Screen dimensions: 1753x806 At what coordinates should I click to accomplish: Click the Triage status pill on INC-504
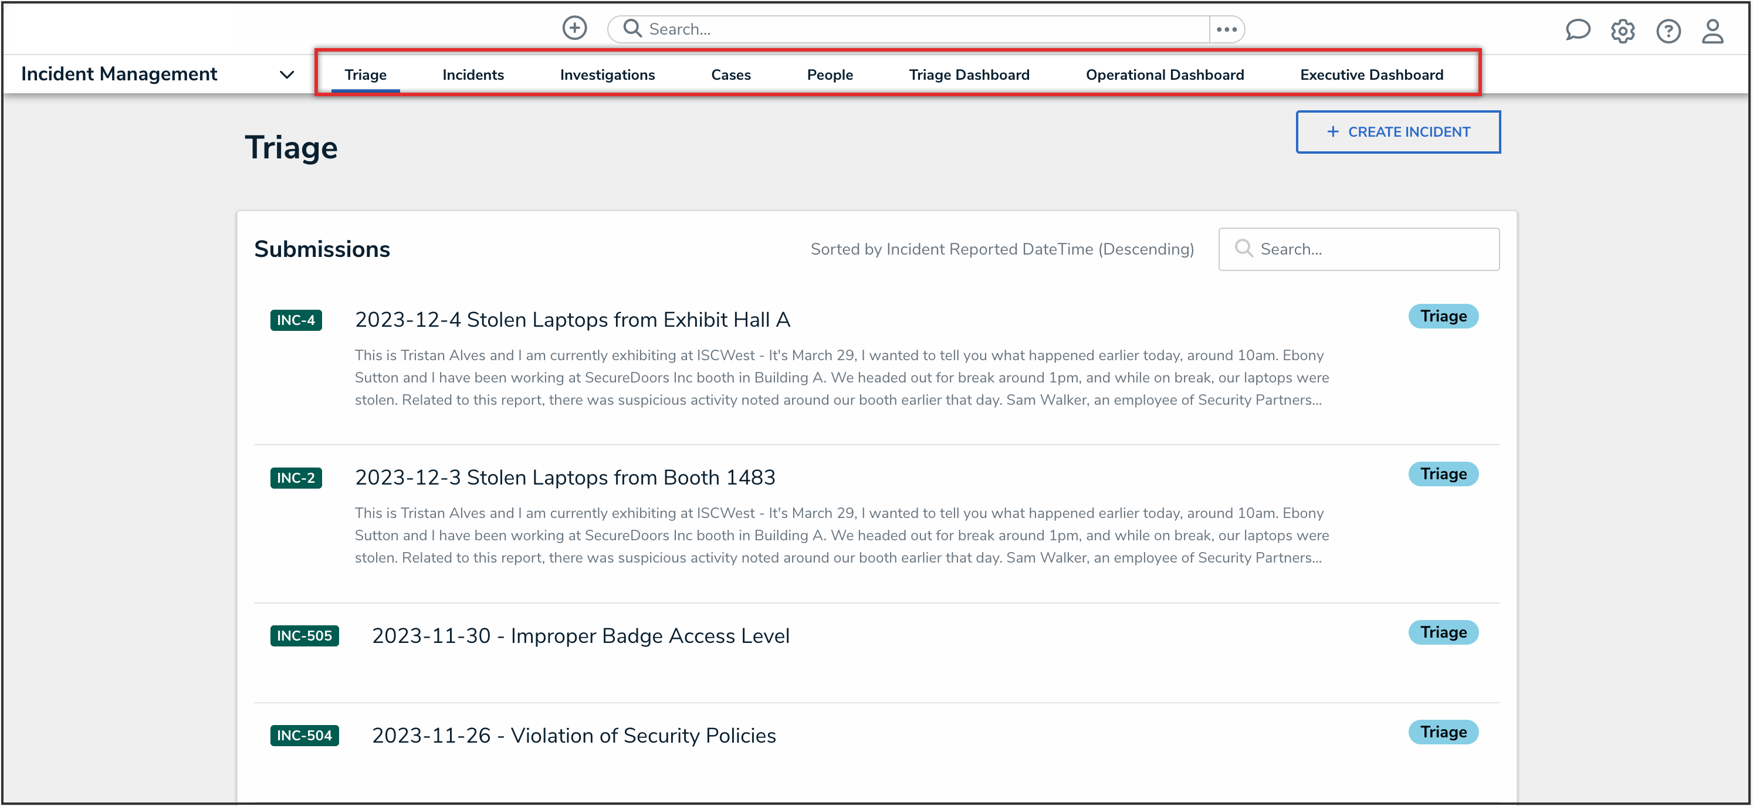pyautogui.click(x=1443, y=732)
